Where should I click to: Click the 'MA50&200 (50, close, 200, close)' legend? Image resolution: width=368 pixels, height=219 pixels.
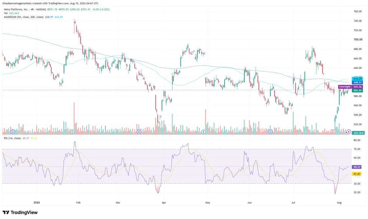[x=24, y=17]
